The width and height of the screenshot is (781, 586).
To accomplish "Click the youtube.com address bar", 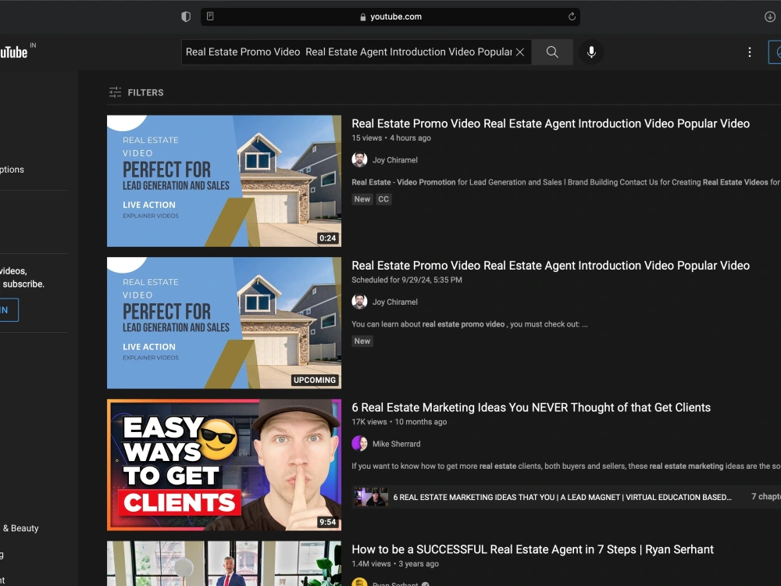I will (x=390, y=16).
